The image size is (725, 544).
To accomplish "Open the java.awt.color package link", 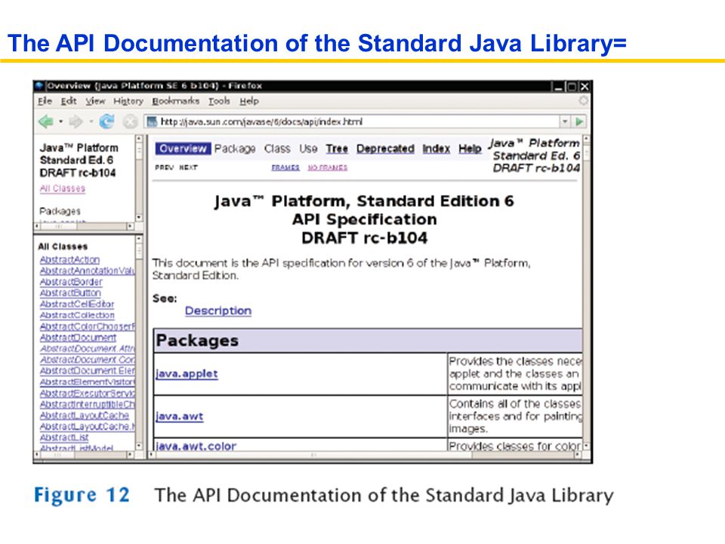I will [x=196, y=446].
